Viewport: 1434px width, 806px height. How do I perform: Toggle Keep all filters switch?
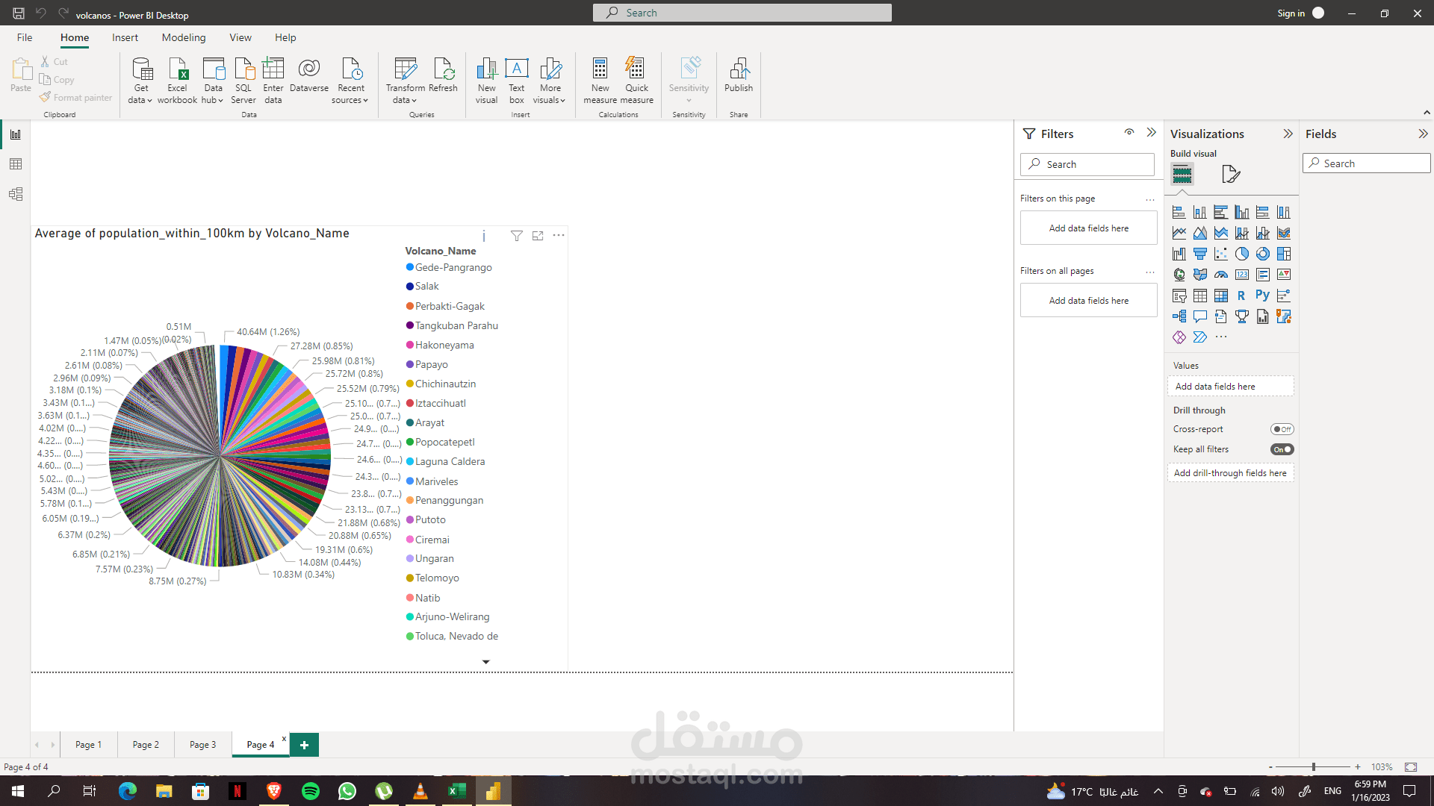pyautogui.click(x=1282, y=449)
